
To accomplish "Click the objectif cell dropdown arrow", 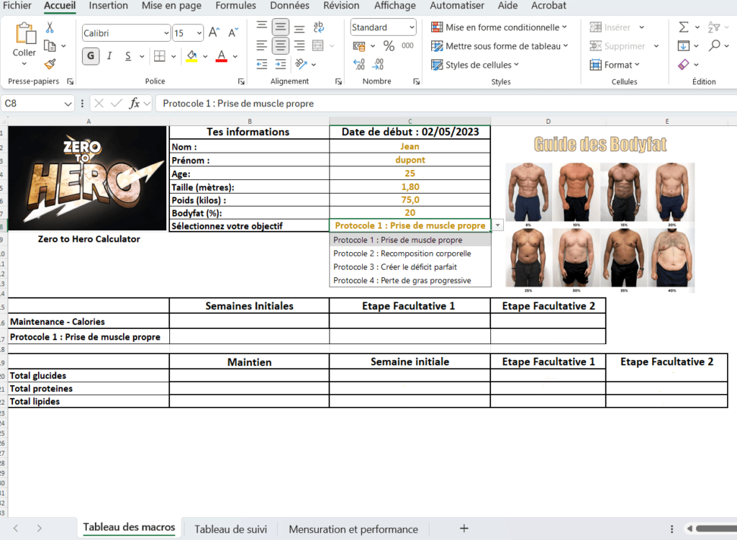I will 497,225.
